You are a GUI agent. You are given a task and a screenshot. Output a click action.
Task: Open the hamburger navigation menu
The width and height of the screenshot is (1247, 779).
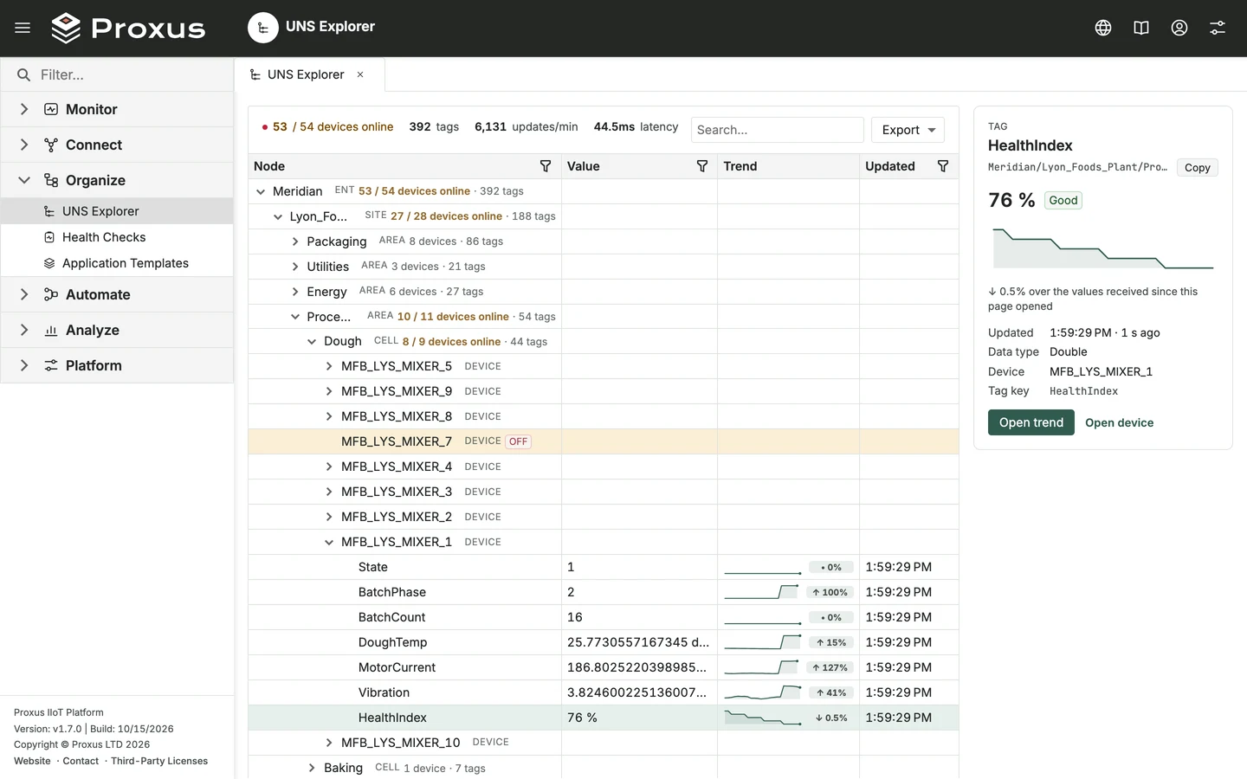23,28
